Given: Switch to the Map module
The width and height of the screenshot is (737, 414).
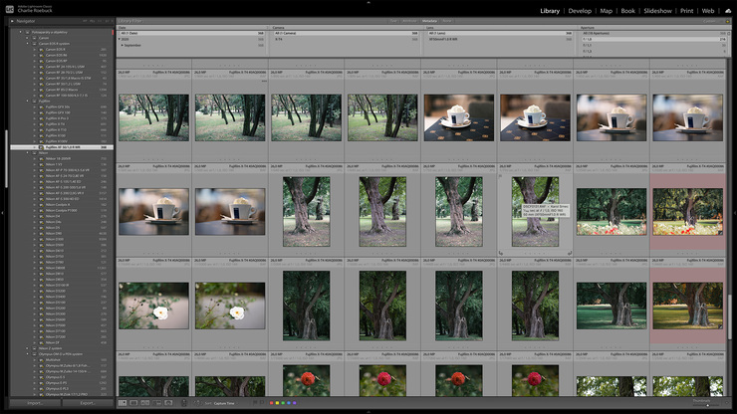Looking at the screenshot, I should [x=606, y=11].
